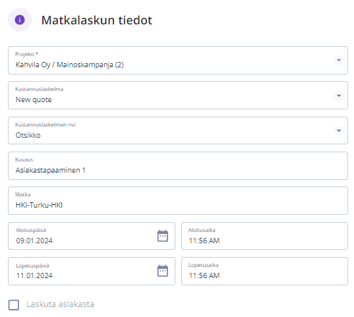Focus the Kuvaus field with Asiakastapaaminen 1
The height and width of the screenshot is (317, 354).
[x=178, y=165]
